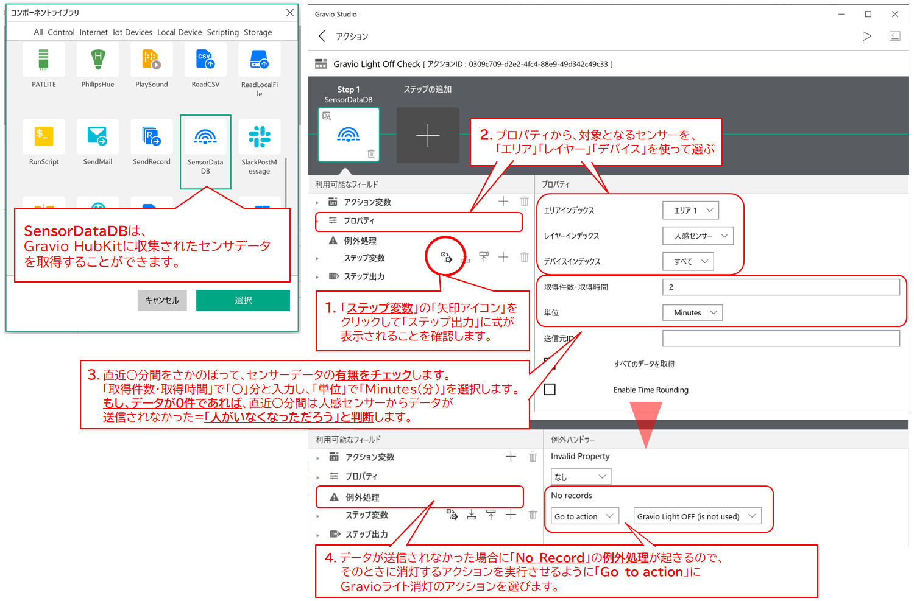This screenshot has width=914, height=601.
Task: Switch to the Control category tab
Action: [61, 32]
